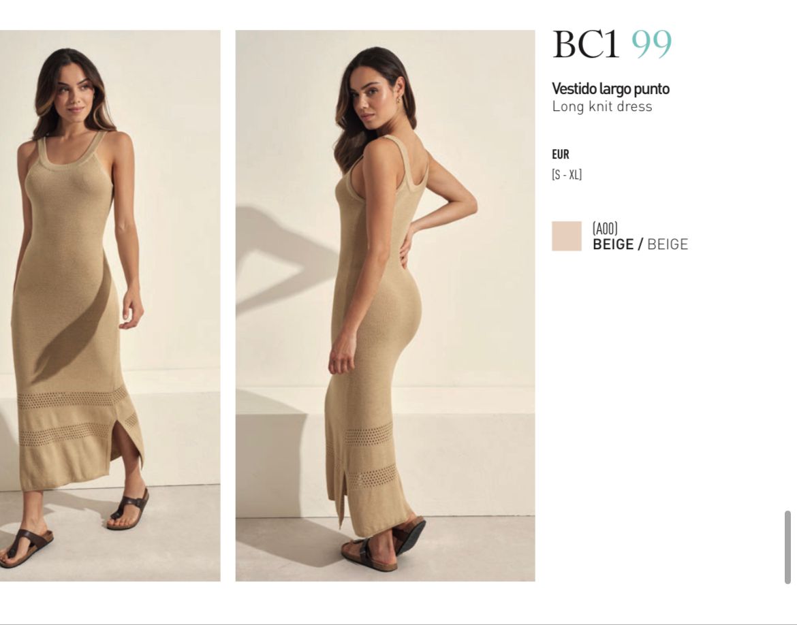This screenshot has width=797, height=625.
Task: Select the beige color swatch
Action: tap(567, 236)
